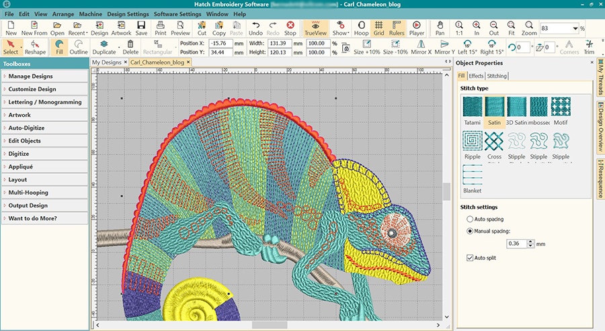Open the stitch Player
The width and height of the screenshot is (605, 331).
pos(417,28)
